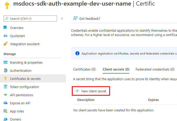Select the Client secrets (0) tab
Image resolution: width=177 pixels, height=121 pixels.
pos(116,69)
